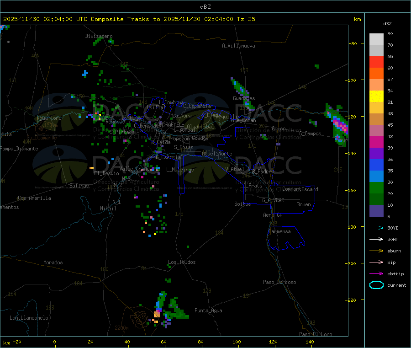Click the cyan 'current' ellipse legend icon

click(x=376, y=285)
